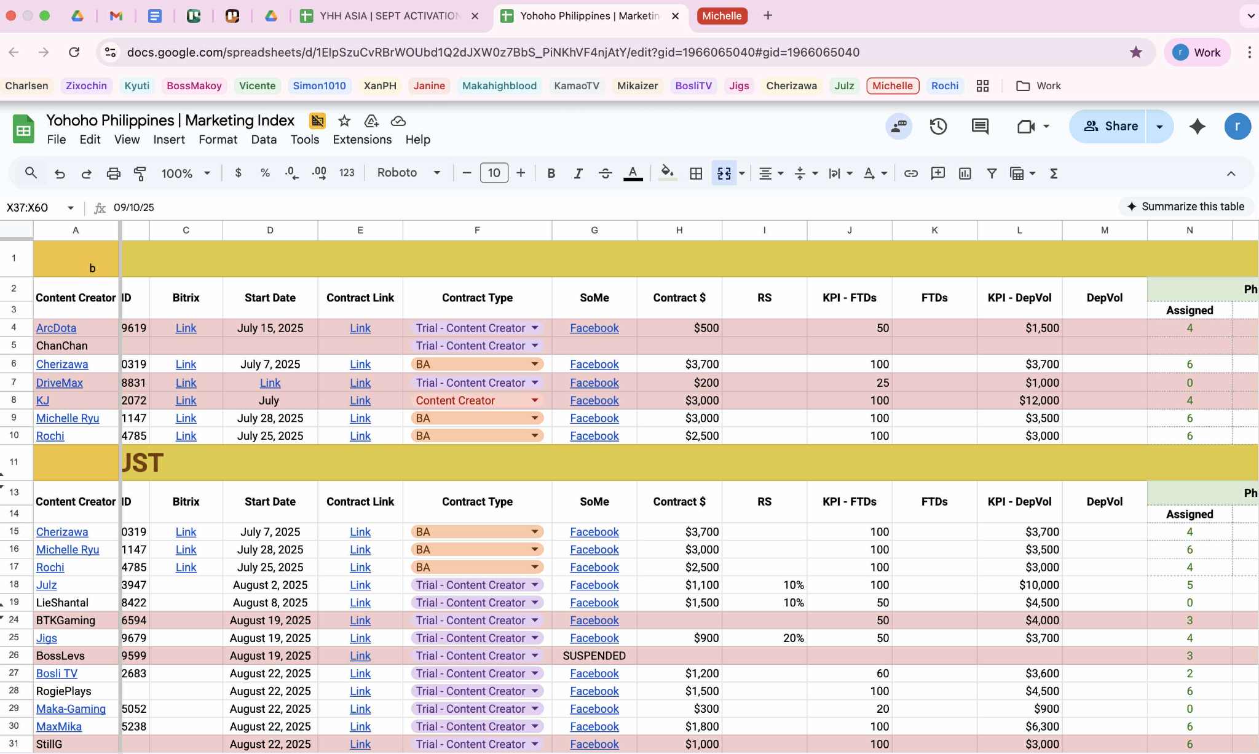Redo the last action
The width and height of the screenshot is (1259, 754).
pos(87,173)
